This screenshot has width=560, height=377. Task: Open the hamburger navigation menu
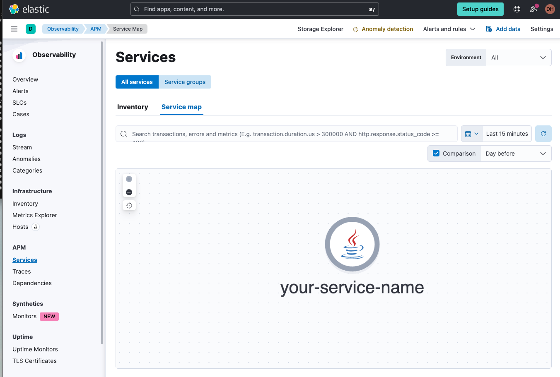[14, 29]
